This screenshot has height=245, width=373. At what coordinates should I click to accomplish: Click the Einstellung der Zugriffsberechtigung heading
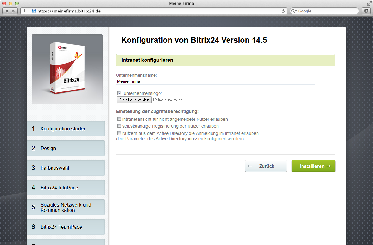tap(157, 111)
